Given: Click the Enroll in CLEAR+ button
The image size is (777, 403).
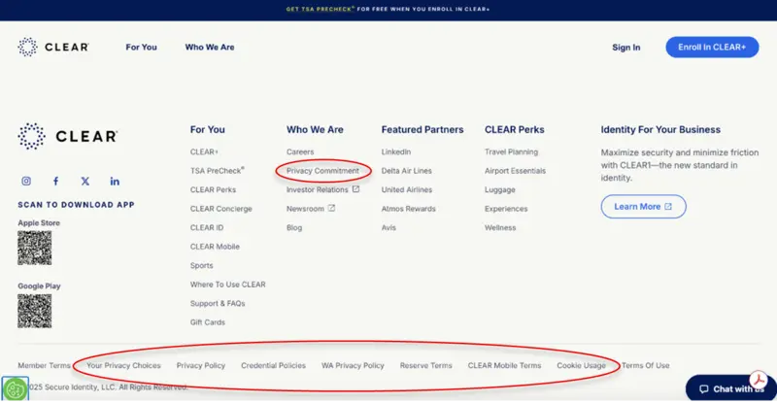Looking at the screenshot, I should point(712,48).
